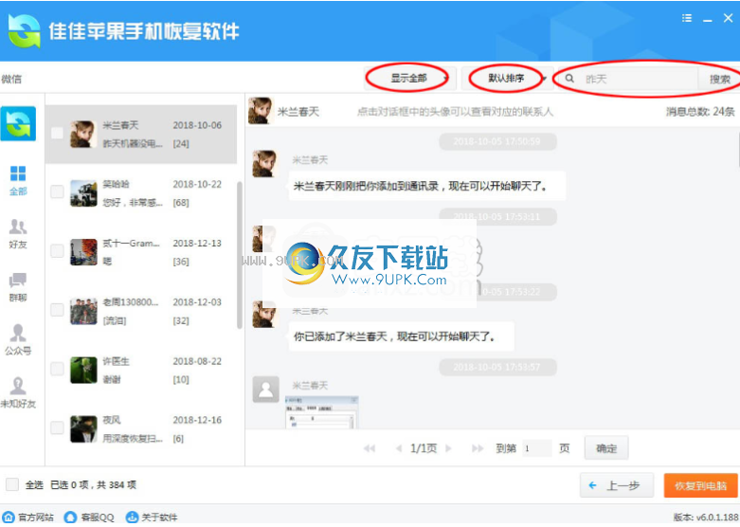Screen dimensions: 740x527
Task: Open the 老周130800 conversation row
Action: coord(141,311)
